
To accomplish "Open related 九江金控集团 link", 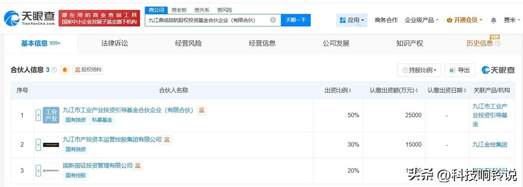I will pyautogui.click(x=490, y=145).
